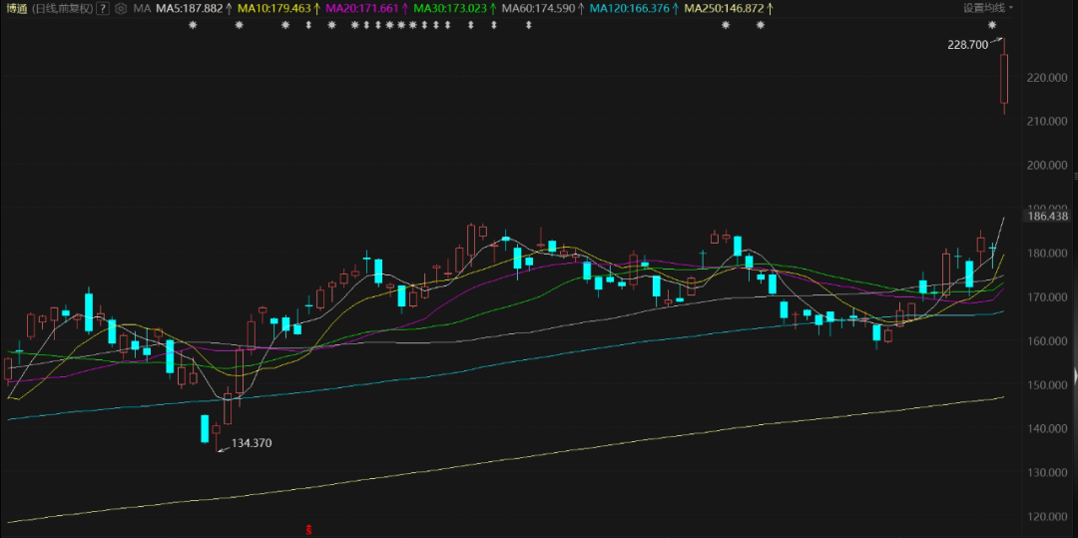The height and width of the screenshot is (538, 1078).
Task: Click the 200.000 price axis label
Action: click(x=1048, y=166)
